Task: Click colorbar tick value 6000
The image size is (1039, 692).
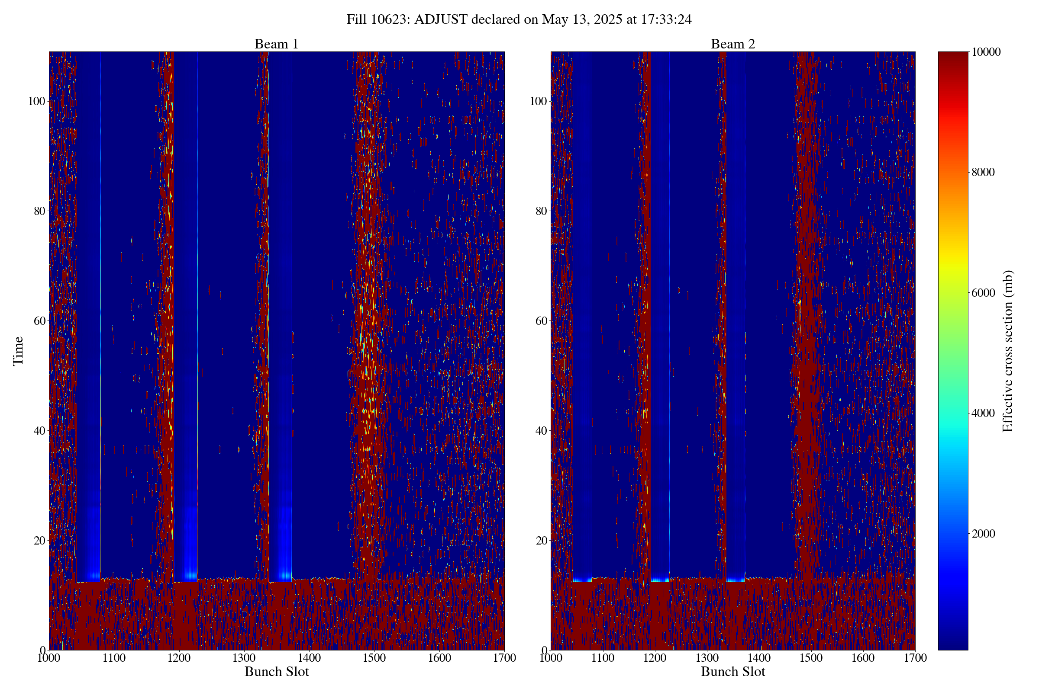Action: pyautogui.click(x=983, y=293)
